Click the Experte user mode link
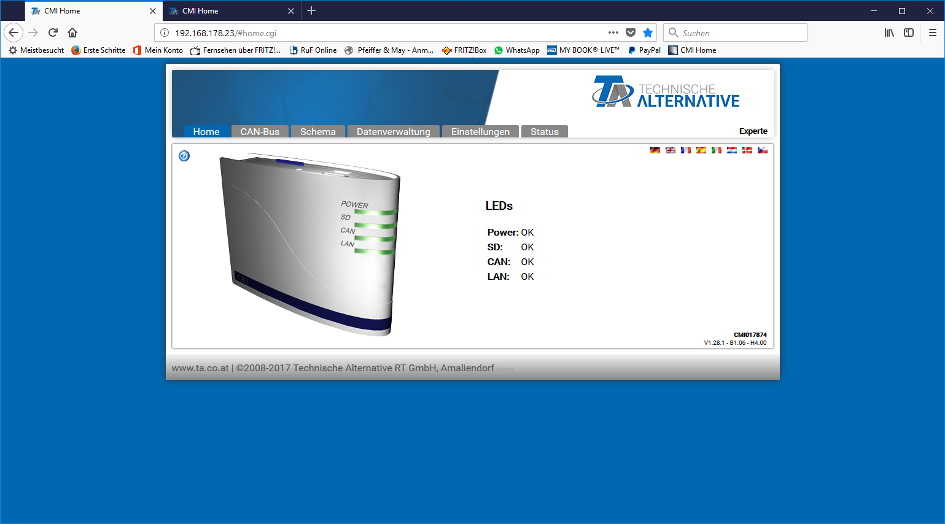Viewport: 945px width, 524px height. point(753,131)
